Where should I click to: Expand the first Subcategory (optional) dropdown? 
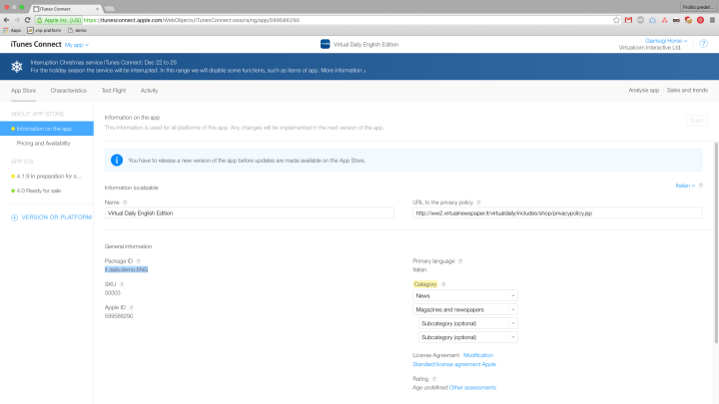tap(467, 323)
